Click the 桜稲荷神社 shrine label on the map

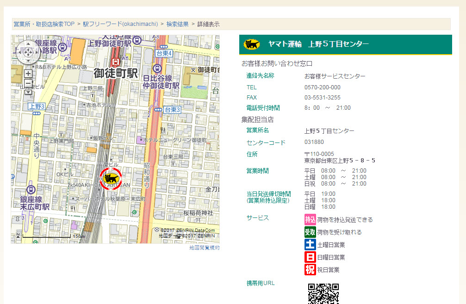[198, 213]
